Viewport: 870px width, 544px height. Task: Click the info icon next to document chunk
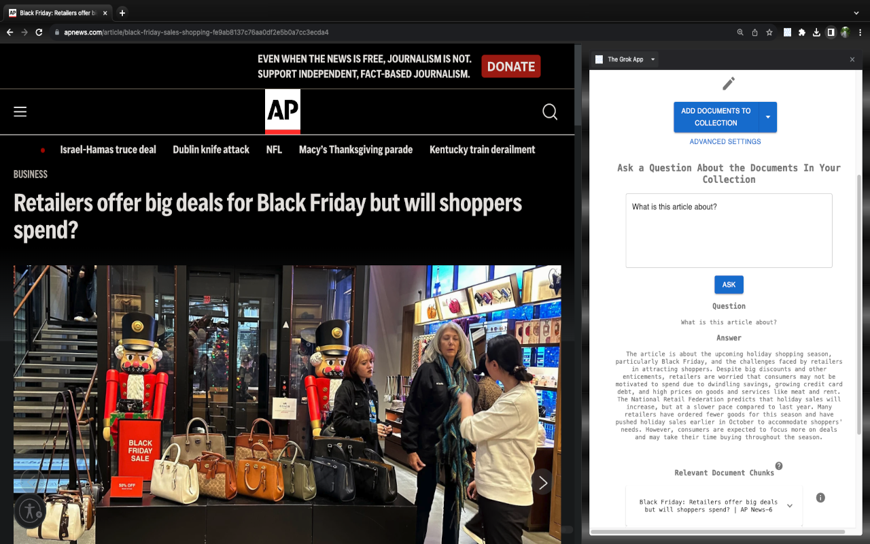[820, 497]
